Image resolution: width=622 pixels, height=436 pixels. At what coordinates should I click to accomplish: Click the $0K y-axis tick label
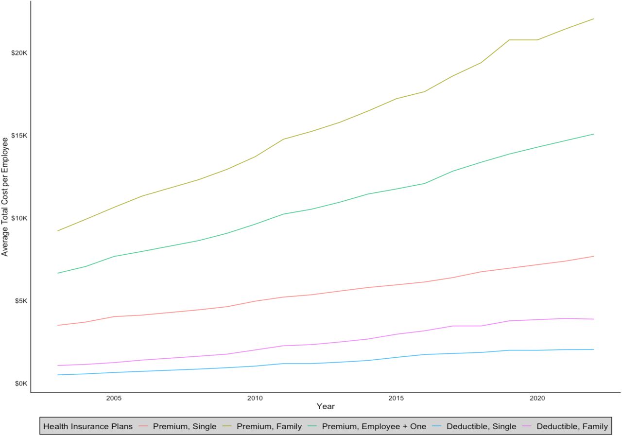21,384
